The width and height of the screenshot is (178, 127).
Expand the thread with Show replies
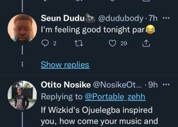(65, 65)
